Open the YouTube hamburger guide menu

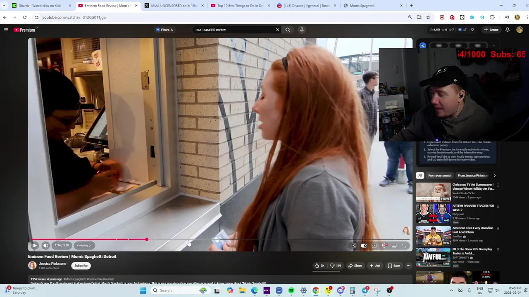(6, 30)
